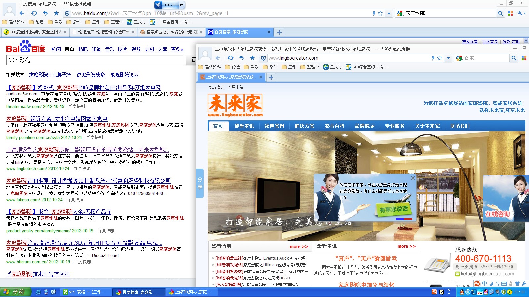Click Baidu search input containing 家庭影院

[95, 60]
